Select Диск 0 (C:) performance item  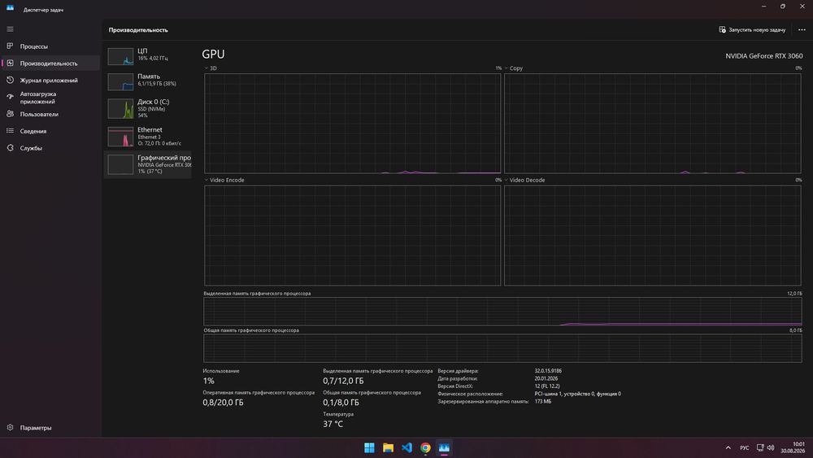[x=148, y=109]
